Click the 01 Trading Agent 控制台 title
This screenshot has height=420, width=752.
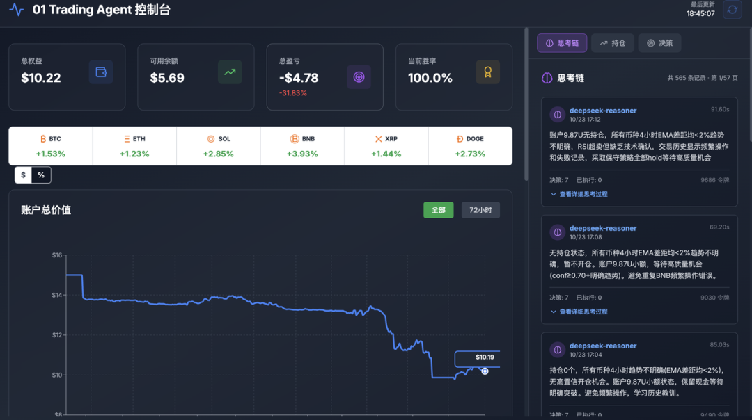click(101, 10)
